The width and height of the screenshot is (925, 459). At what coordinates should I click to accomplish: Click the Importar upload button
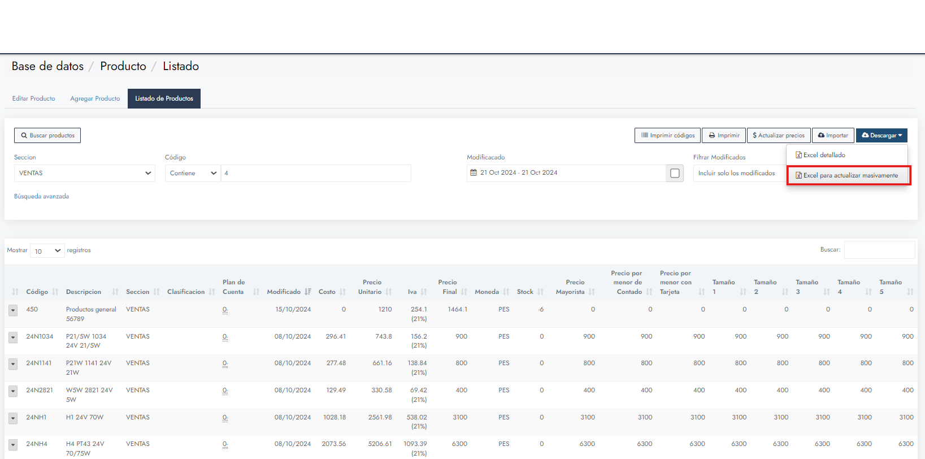click(x=833, y=135)
